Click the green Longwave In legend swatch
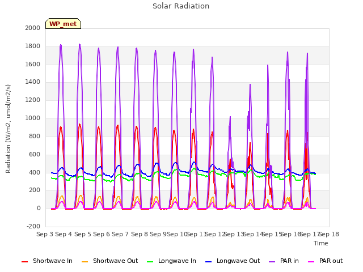Image resolution: width=363 pixels, height=272 pixels. 150,262
